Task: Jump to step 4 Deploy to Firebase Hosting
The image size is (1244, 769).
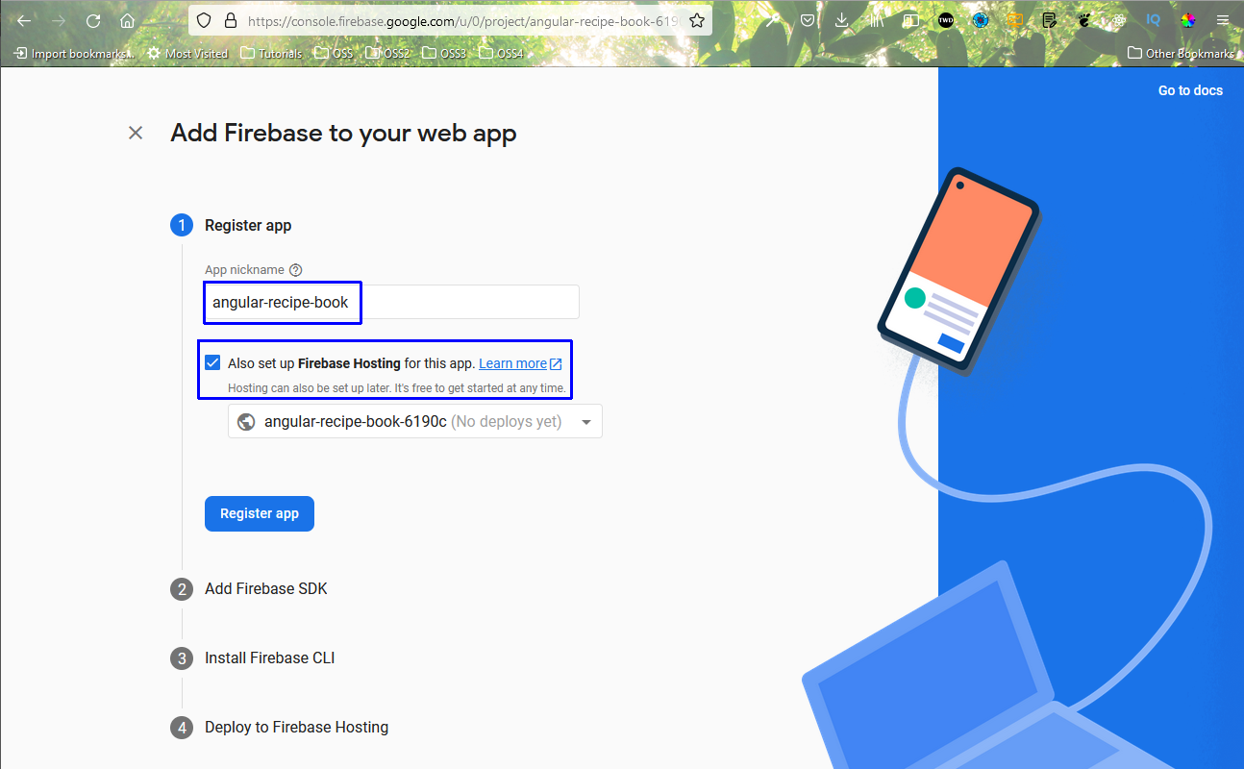Action: point(280,727)
